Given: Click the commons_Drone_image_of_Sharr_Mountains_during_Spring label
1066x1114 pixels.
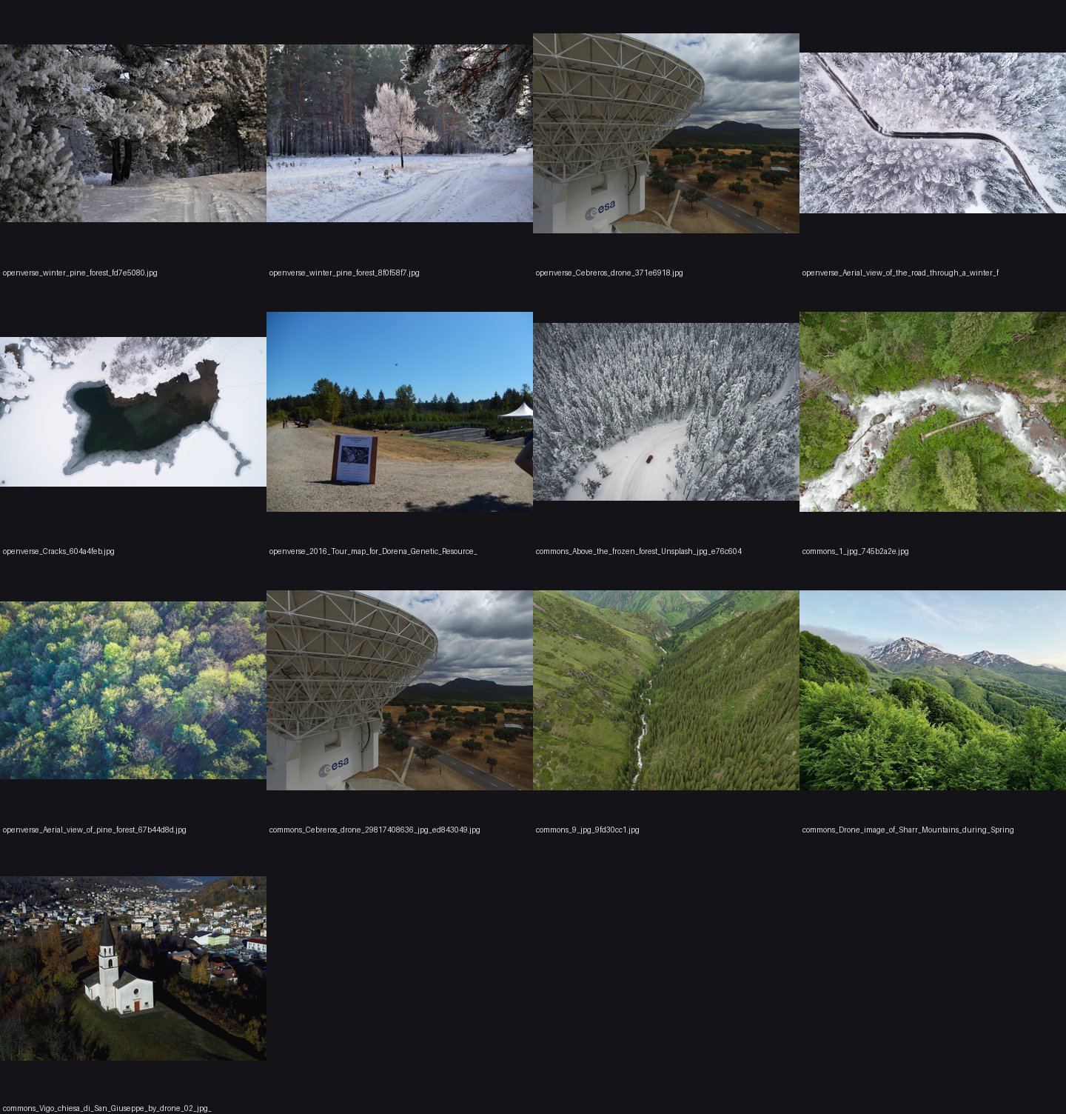Looking at the screenshot, I should (x=908, y=830).
